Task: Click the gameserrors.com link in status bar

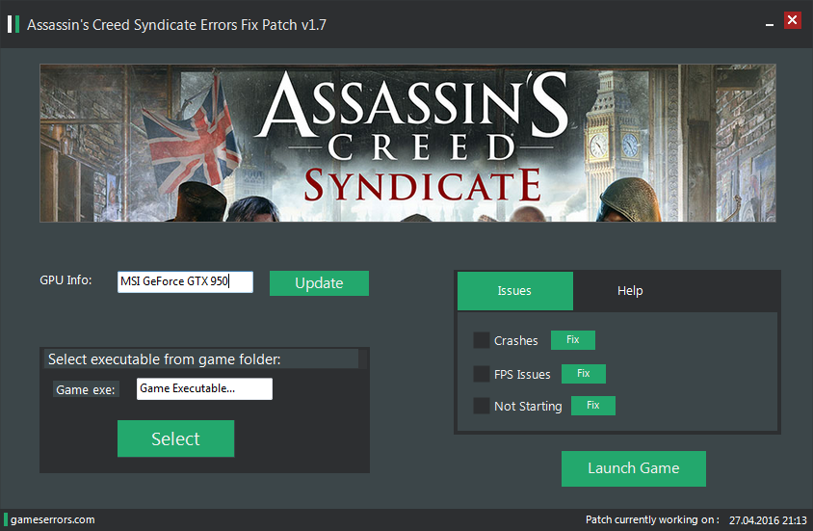Action: click(x=52, y=519)
